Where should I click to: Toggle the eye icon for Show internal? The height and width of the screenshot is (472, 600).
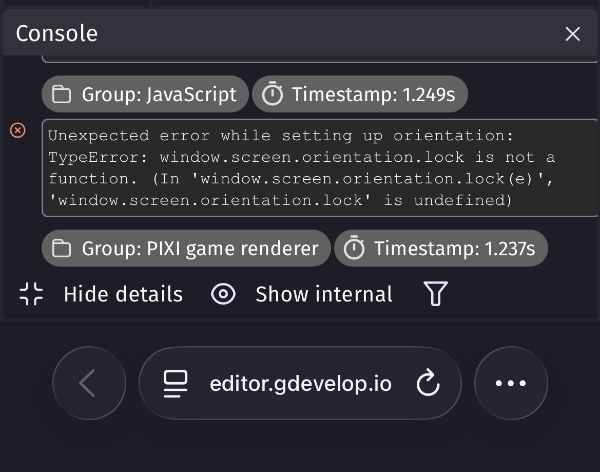[x=223, y=294]
